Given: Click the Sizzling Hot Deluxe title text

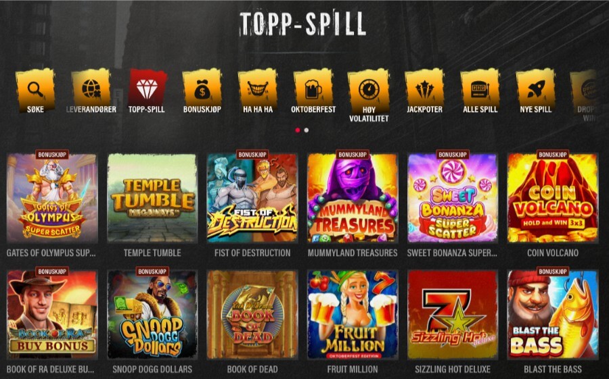Looking at the screenshot, I should click(453, 370).
